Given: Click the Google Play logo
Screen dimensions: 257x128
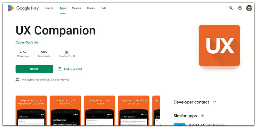Looking at the screenshot, I should (x=23, y=8).
